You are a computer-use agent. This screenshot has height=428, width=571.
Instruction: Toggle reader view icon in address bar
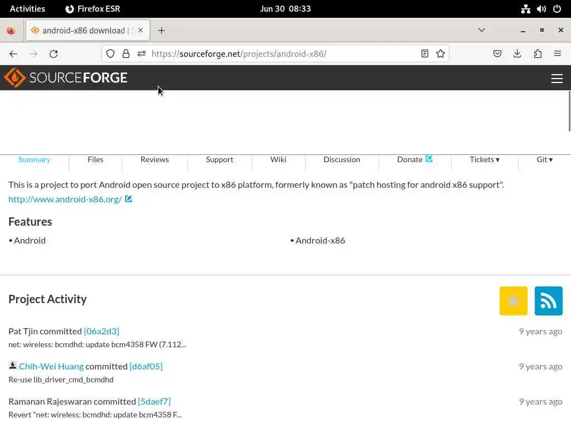click(424, 54)
